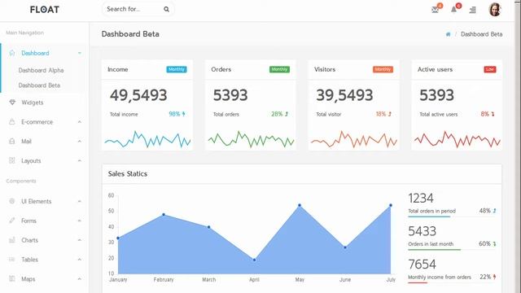Click the red Low badge on Active users
The image size is (521, 293).
(x=490, y=69)
